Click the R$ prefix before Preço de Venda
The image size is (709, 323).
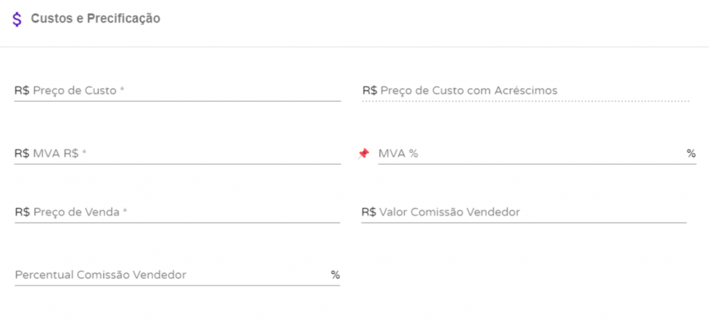tap(21, 212)
